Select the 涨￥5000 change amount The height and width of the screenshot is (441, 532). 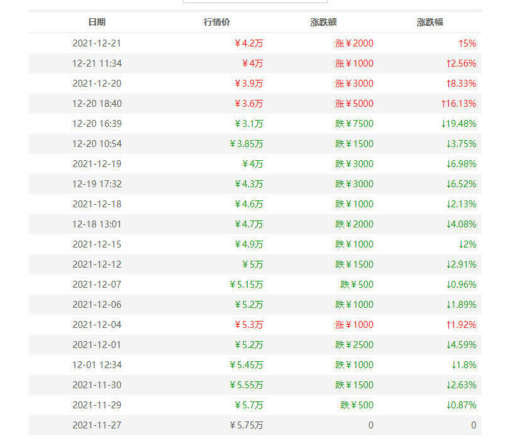354,104
